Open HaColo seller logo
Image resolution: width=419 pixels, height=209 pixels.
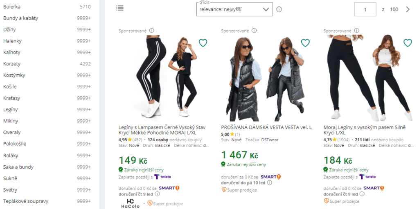point(131,203)
